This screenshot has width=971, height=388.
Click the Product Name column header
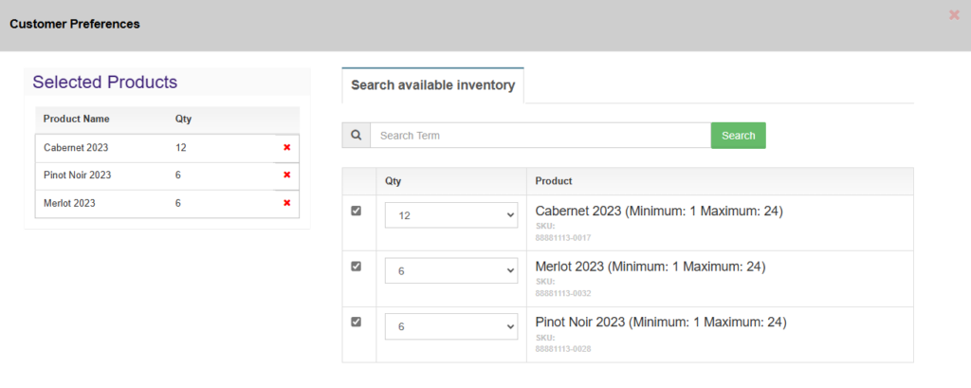pos(76,120)
